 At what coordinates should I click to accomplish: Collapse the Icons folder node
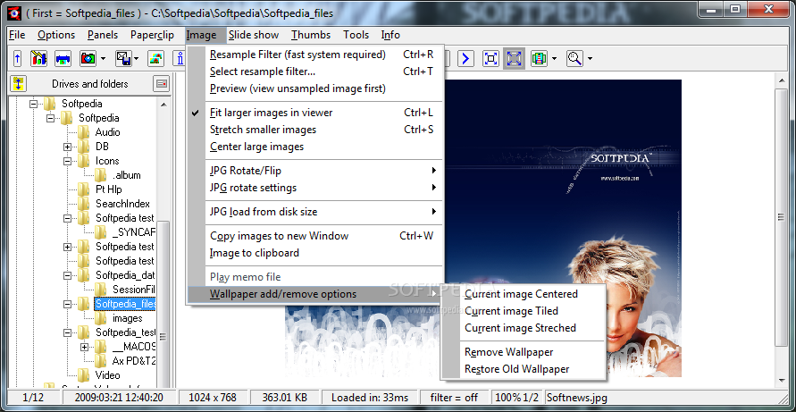pos(67,161)
